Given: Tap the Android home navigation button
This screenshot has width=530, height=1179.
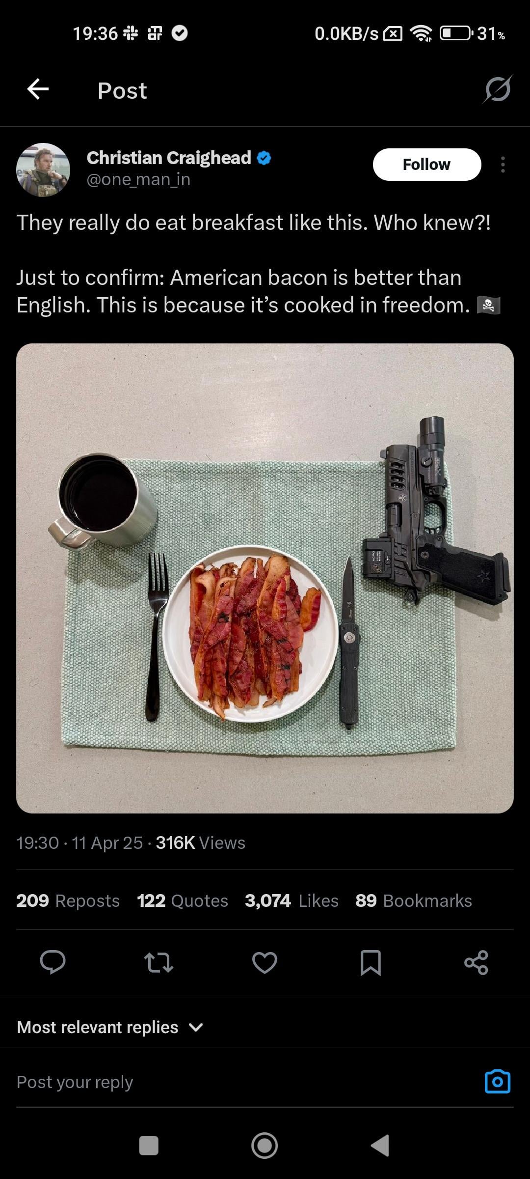Looking at the screenshot, I should (x=265, y=1146).
